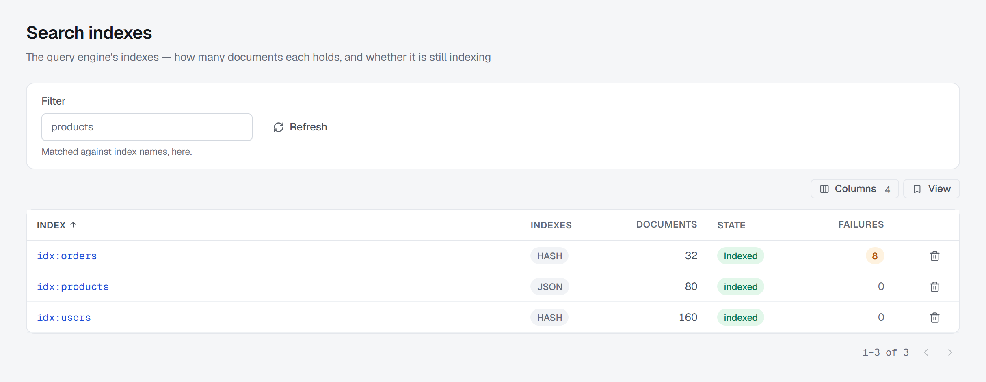This screenshot has height=382, width=986.
Task: Click the failures value 0 for idx:users
Action: tap(881, 317)
